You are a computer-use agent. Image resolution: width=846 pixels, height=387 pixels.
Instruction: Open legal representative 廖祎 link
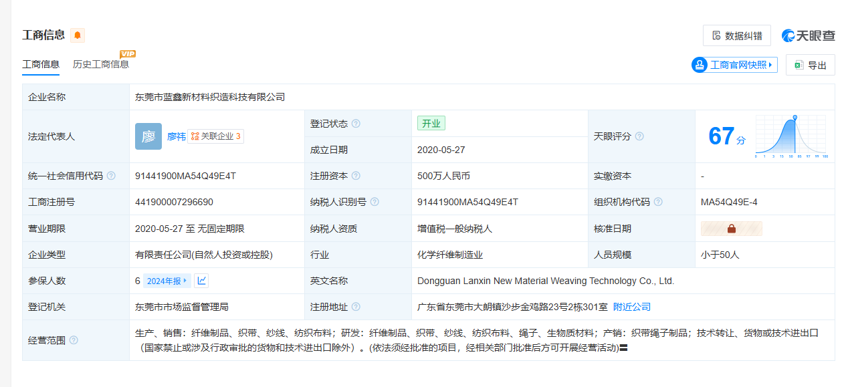coord(176,136)
